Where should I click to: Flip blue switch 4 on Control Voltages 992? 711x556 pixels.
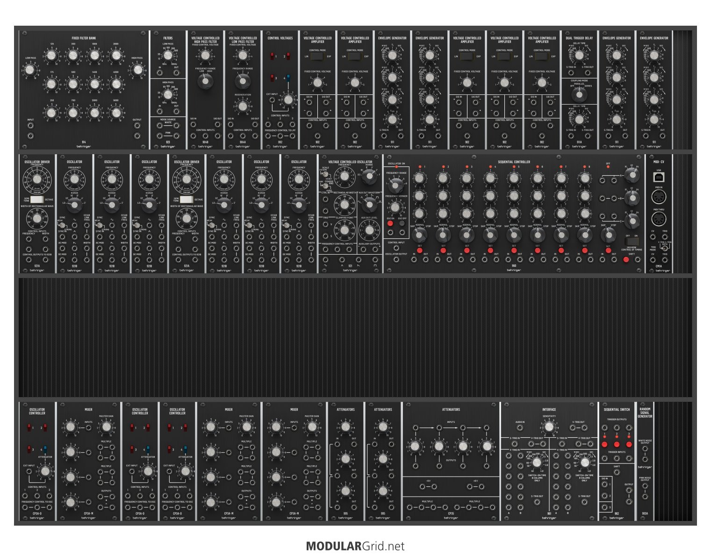point(288,78)
